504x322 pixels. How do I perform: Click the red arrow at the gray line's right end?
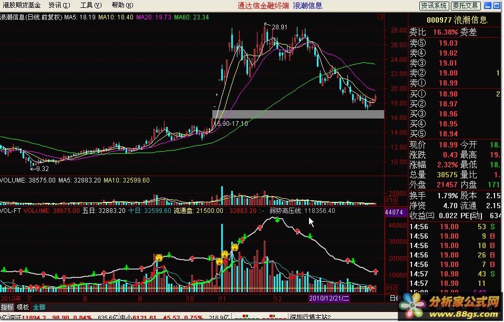(376, 272)
